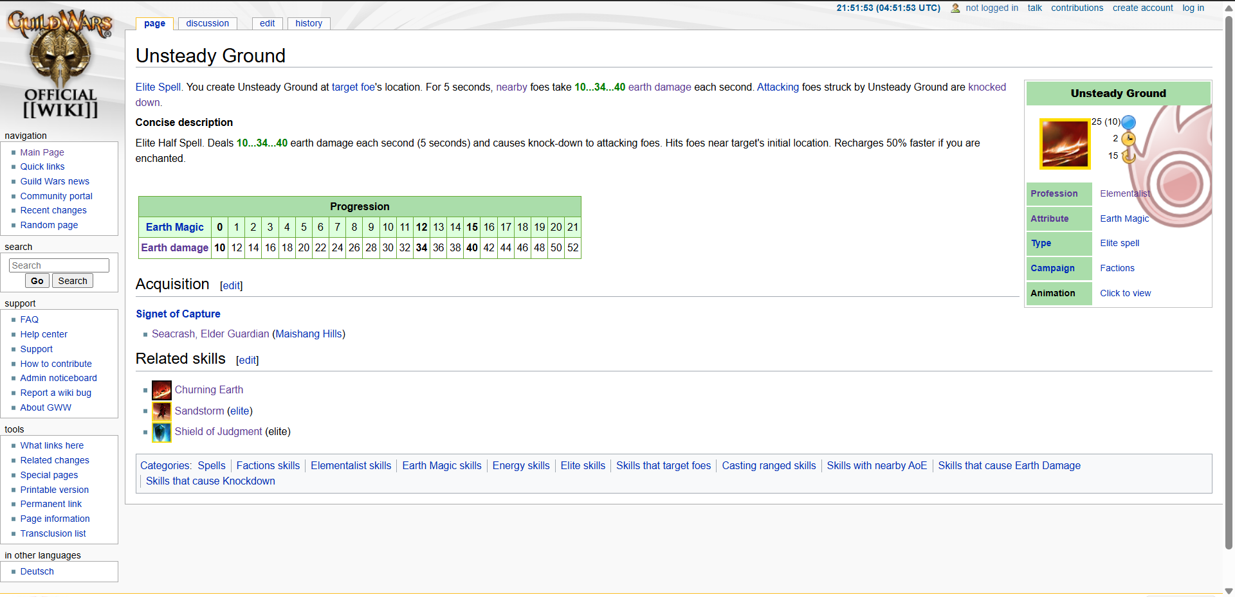Click the Search button
This screenshot has width=1235, height=597.
tap(73, 281)
